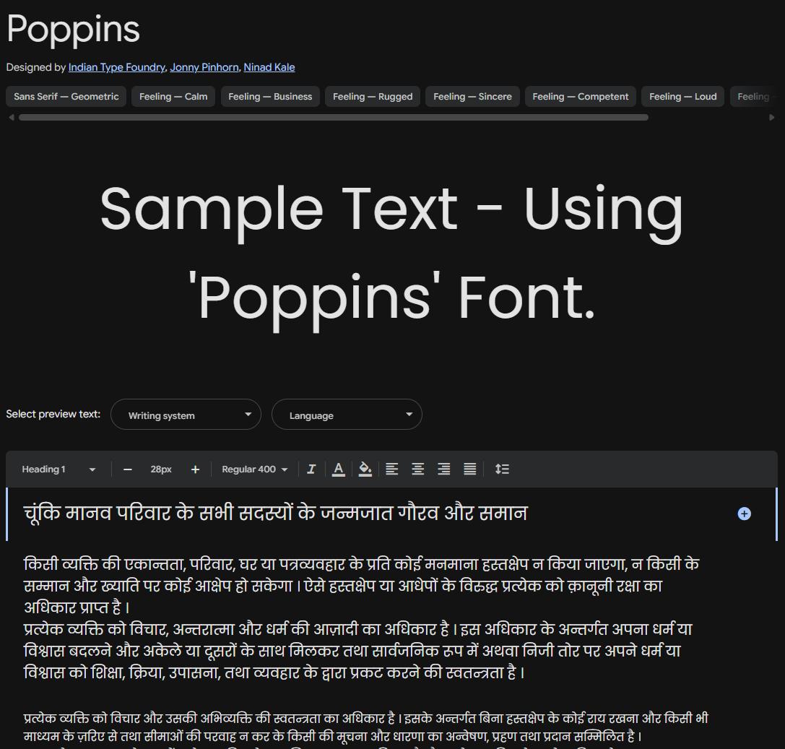Open the background fill color tool
The width and height of the screenshot is (785, 749).
365,469
